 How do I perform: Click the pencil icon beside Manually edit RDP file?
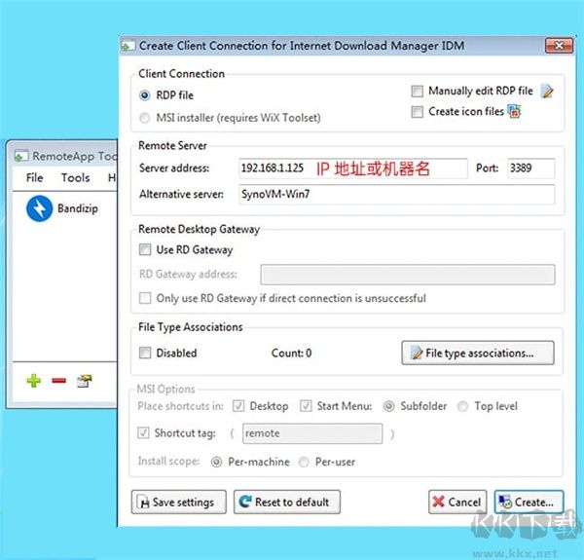click(547, 92)
